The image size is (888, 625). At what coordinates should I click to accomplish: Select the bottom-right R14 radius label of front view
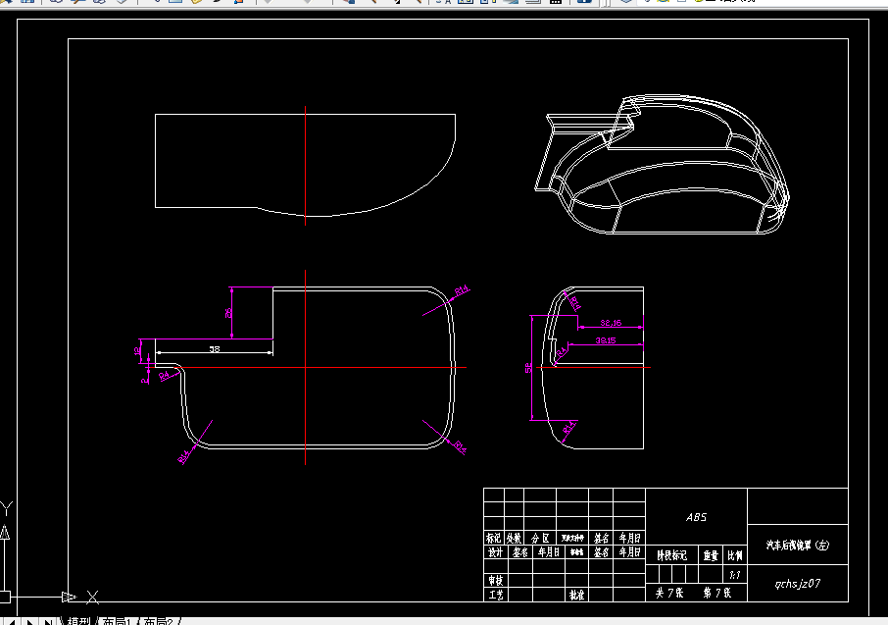pos(460,446)
